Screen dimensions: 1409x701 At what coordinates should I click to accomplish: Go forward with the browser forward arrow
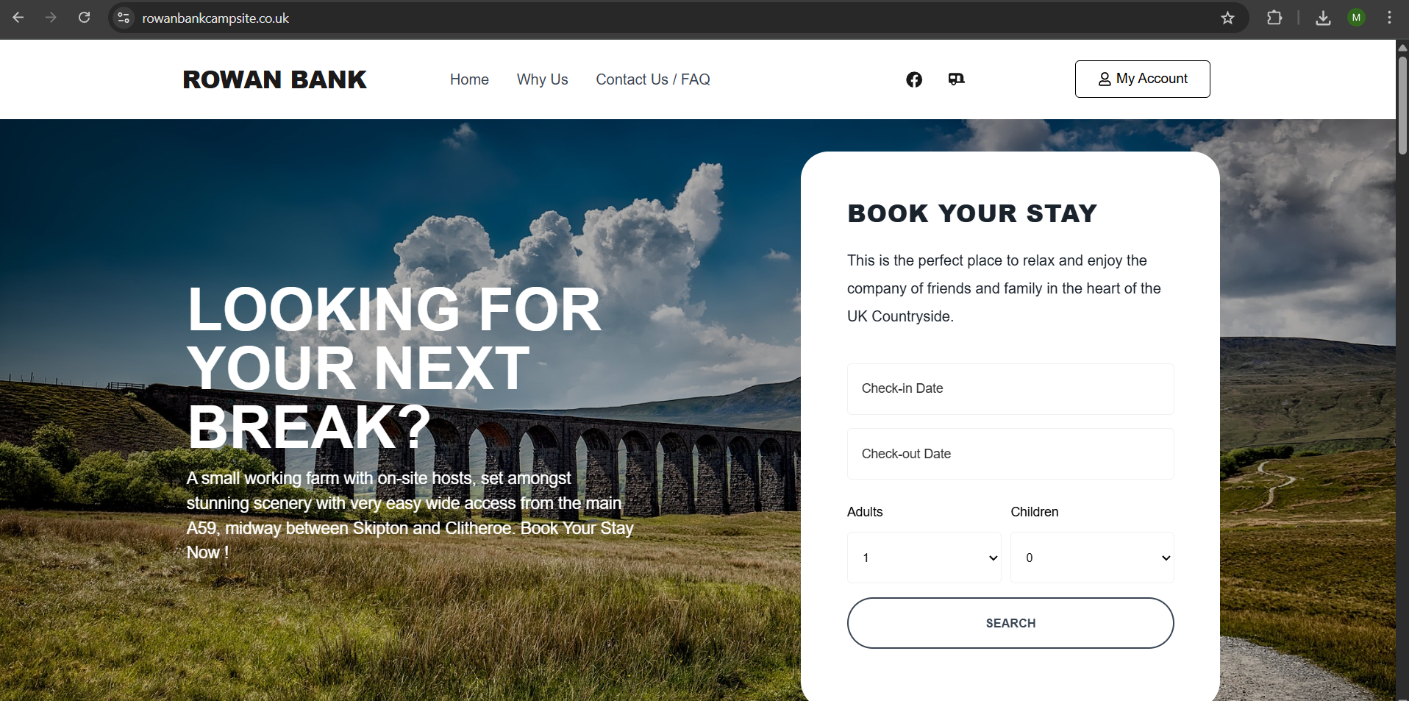point(51,18)
